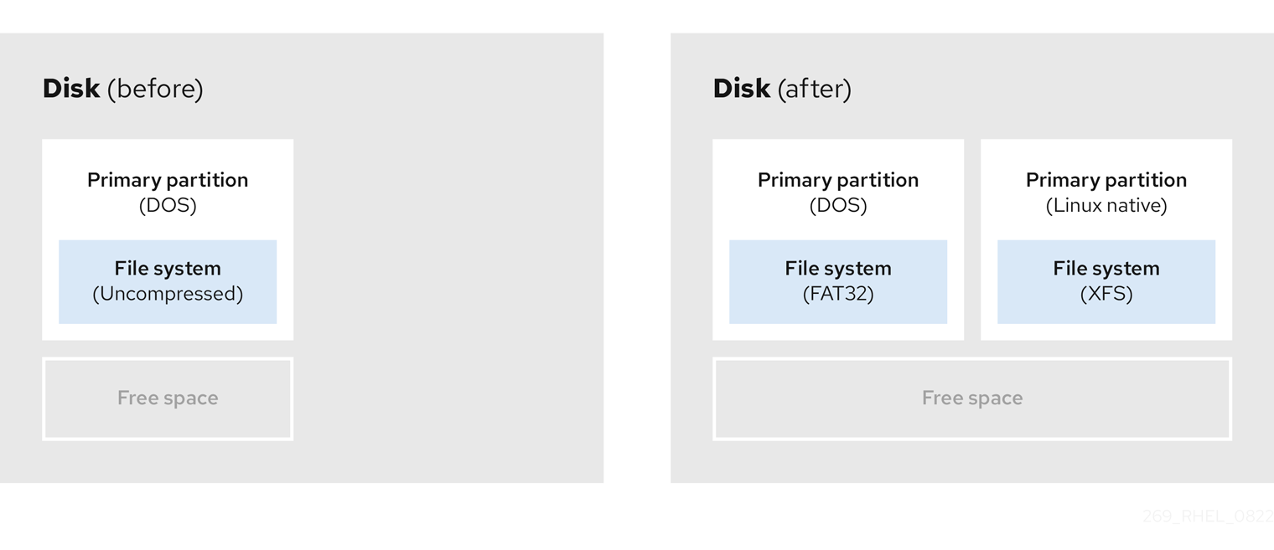Click the '(XFS)' text
1274x550 pixels.
[x=1106, y=294]
